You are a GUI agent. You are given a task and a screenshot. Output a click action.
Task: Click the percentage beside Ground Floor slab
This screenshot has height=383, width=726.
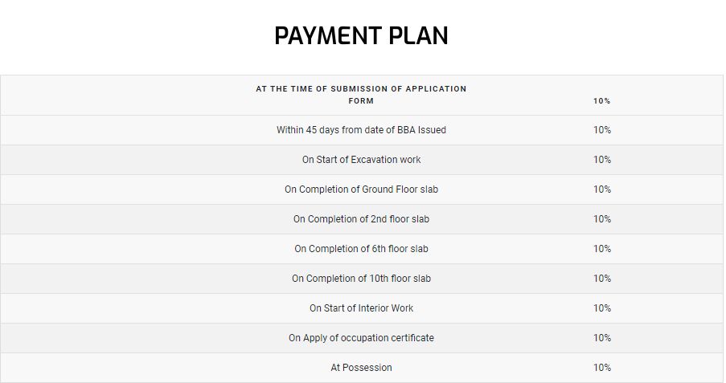[x=602, y=189]
